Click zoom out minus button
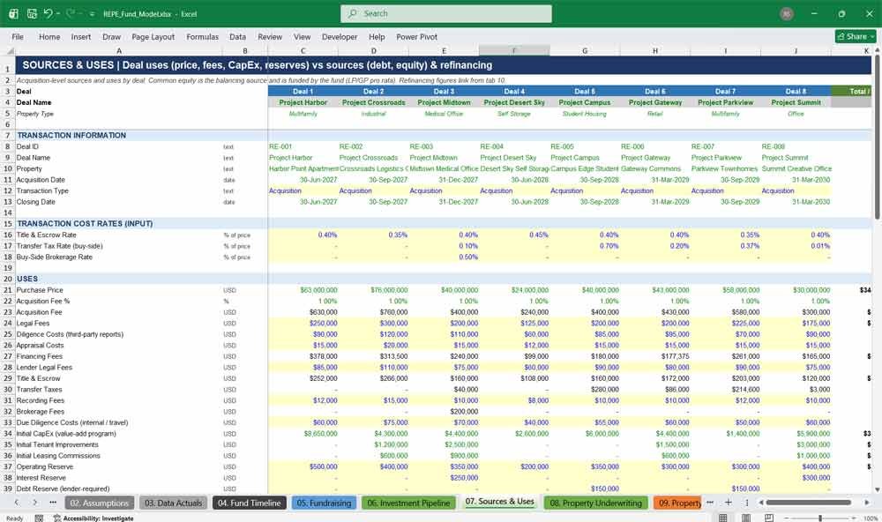The height and width of the screenshot is (522, 882). (x=788, y=518)
